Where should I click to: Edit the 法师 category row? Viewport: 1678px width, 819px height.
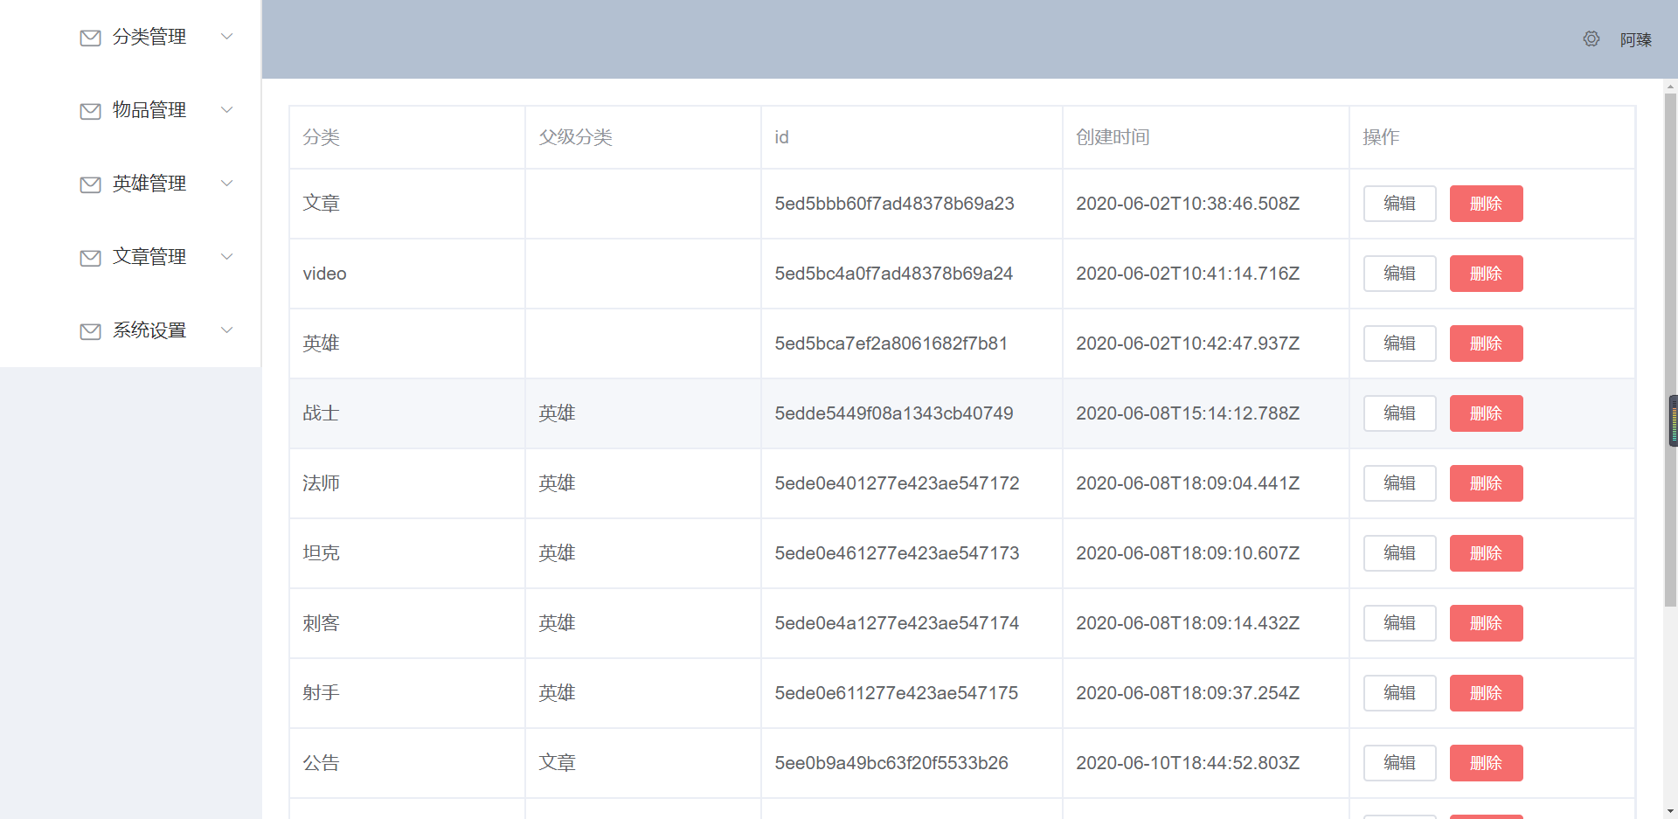1399,483
